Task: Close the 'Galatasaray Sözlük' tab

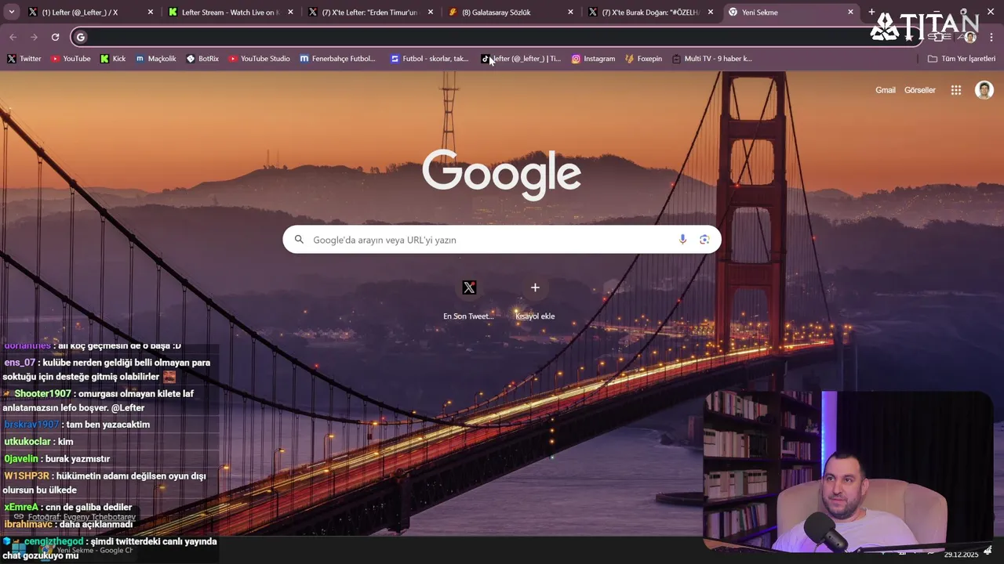Action: 570,13
